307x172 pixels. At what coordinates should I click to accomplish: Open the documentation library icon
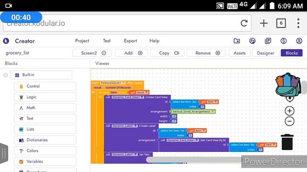[x=268, y=41]
